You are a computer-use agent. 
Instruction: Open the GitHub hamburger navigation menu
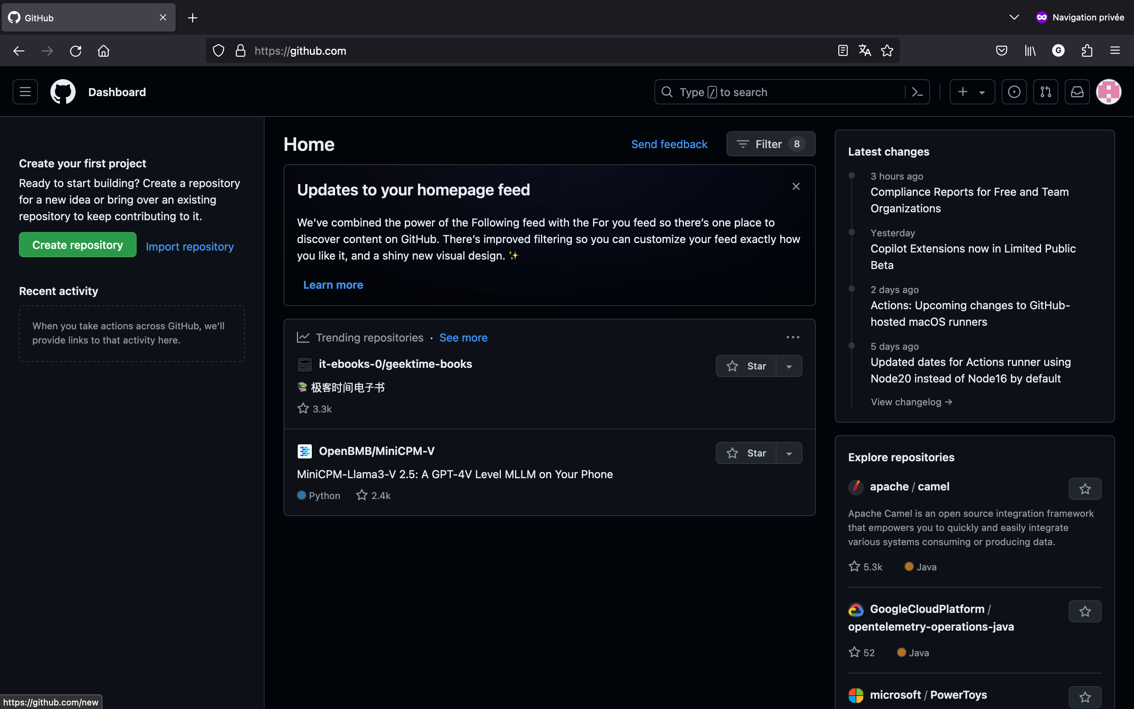(x=25, y=92)
